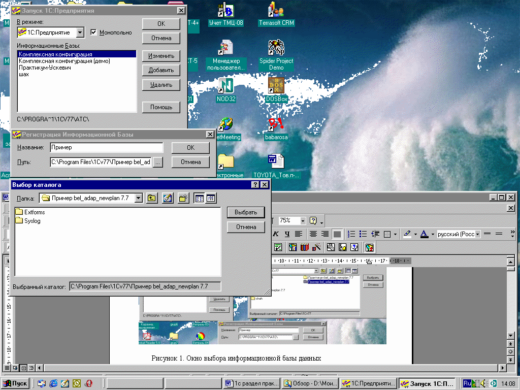Open the font color dropdown arrow
The width and height of the screenshot is (520, 390).
point(433,234)
